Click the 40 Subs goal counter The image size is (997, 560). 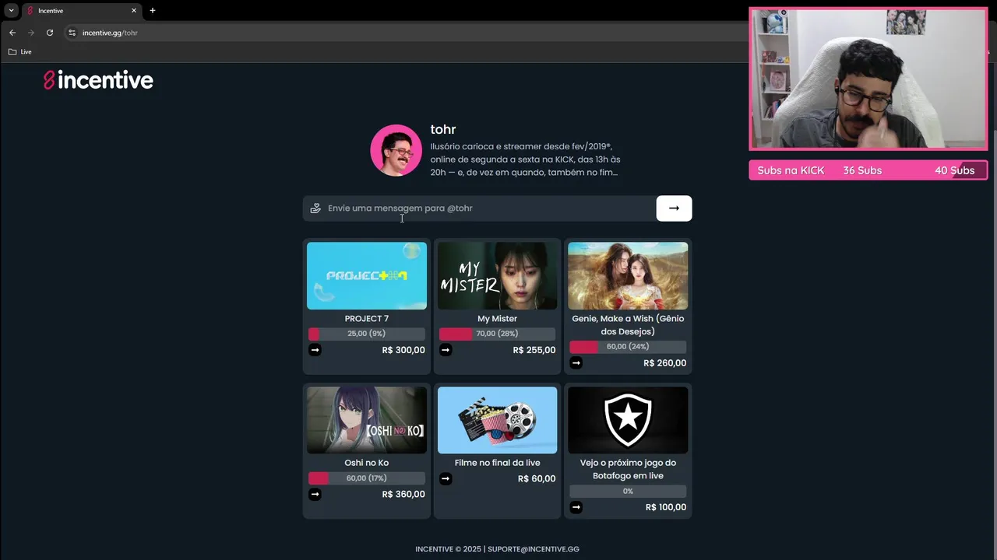tap(955, 170)
